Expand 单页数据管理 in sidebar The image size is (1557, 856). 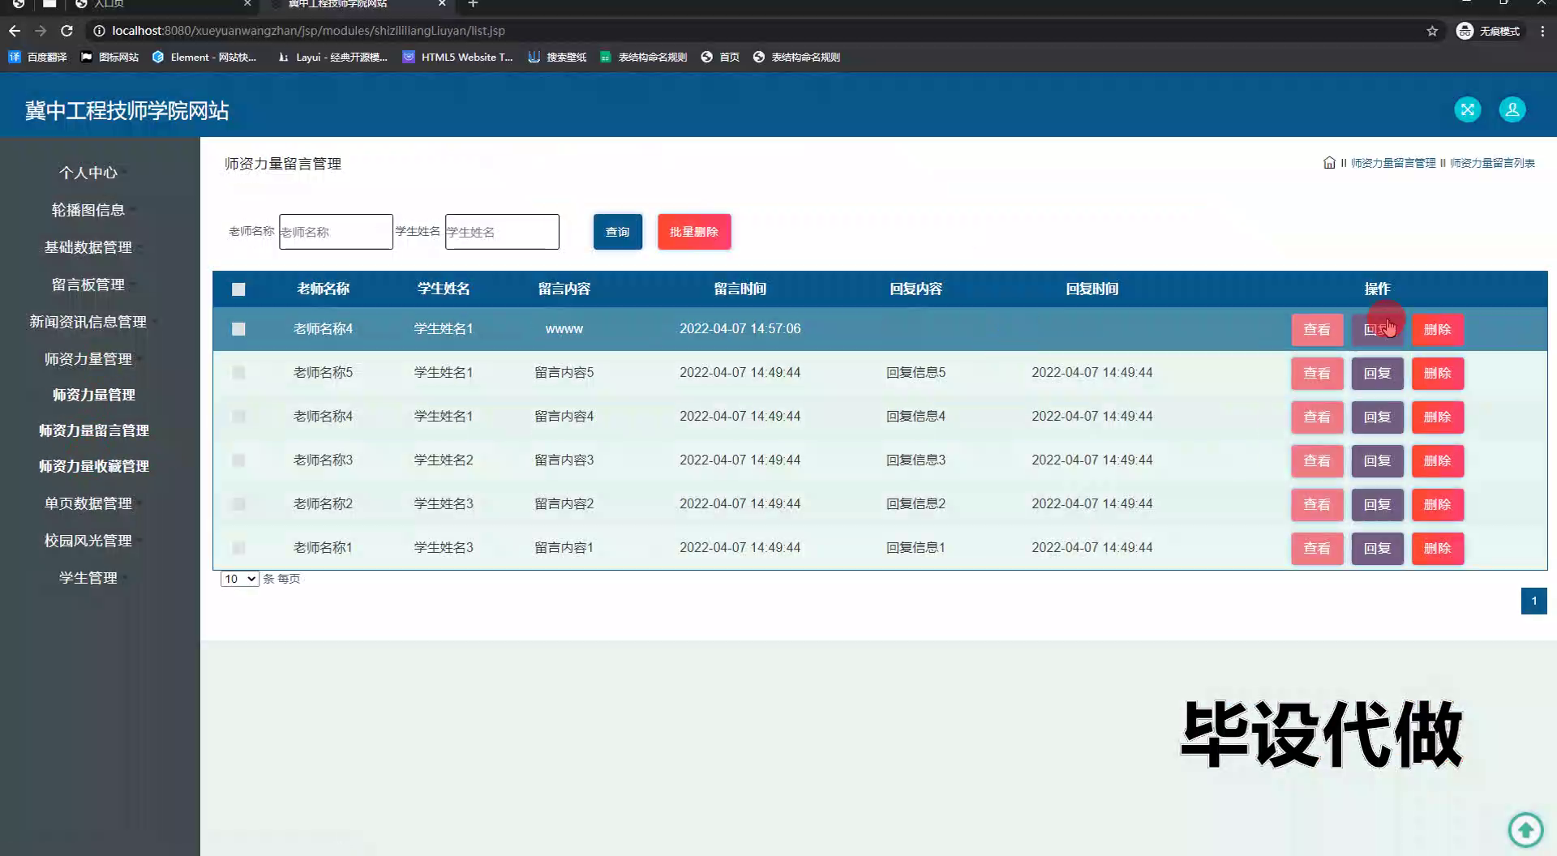(88, 503)
